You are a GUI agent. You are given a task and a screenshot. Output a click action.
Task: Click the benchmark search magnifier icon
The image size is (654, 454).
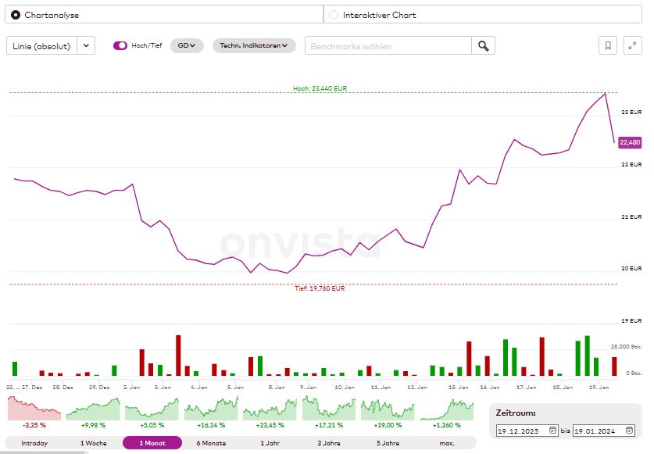483,45
